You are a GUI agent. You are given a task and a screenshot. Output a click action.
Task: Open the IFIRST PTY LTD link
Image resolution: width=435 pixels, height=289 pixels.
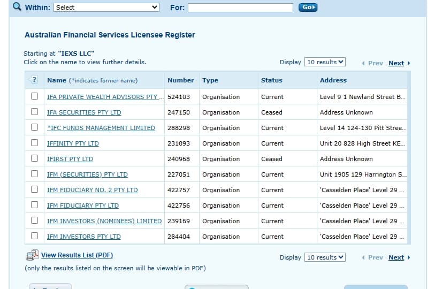(x=70, y=159)
